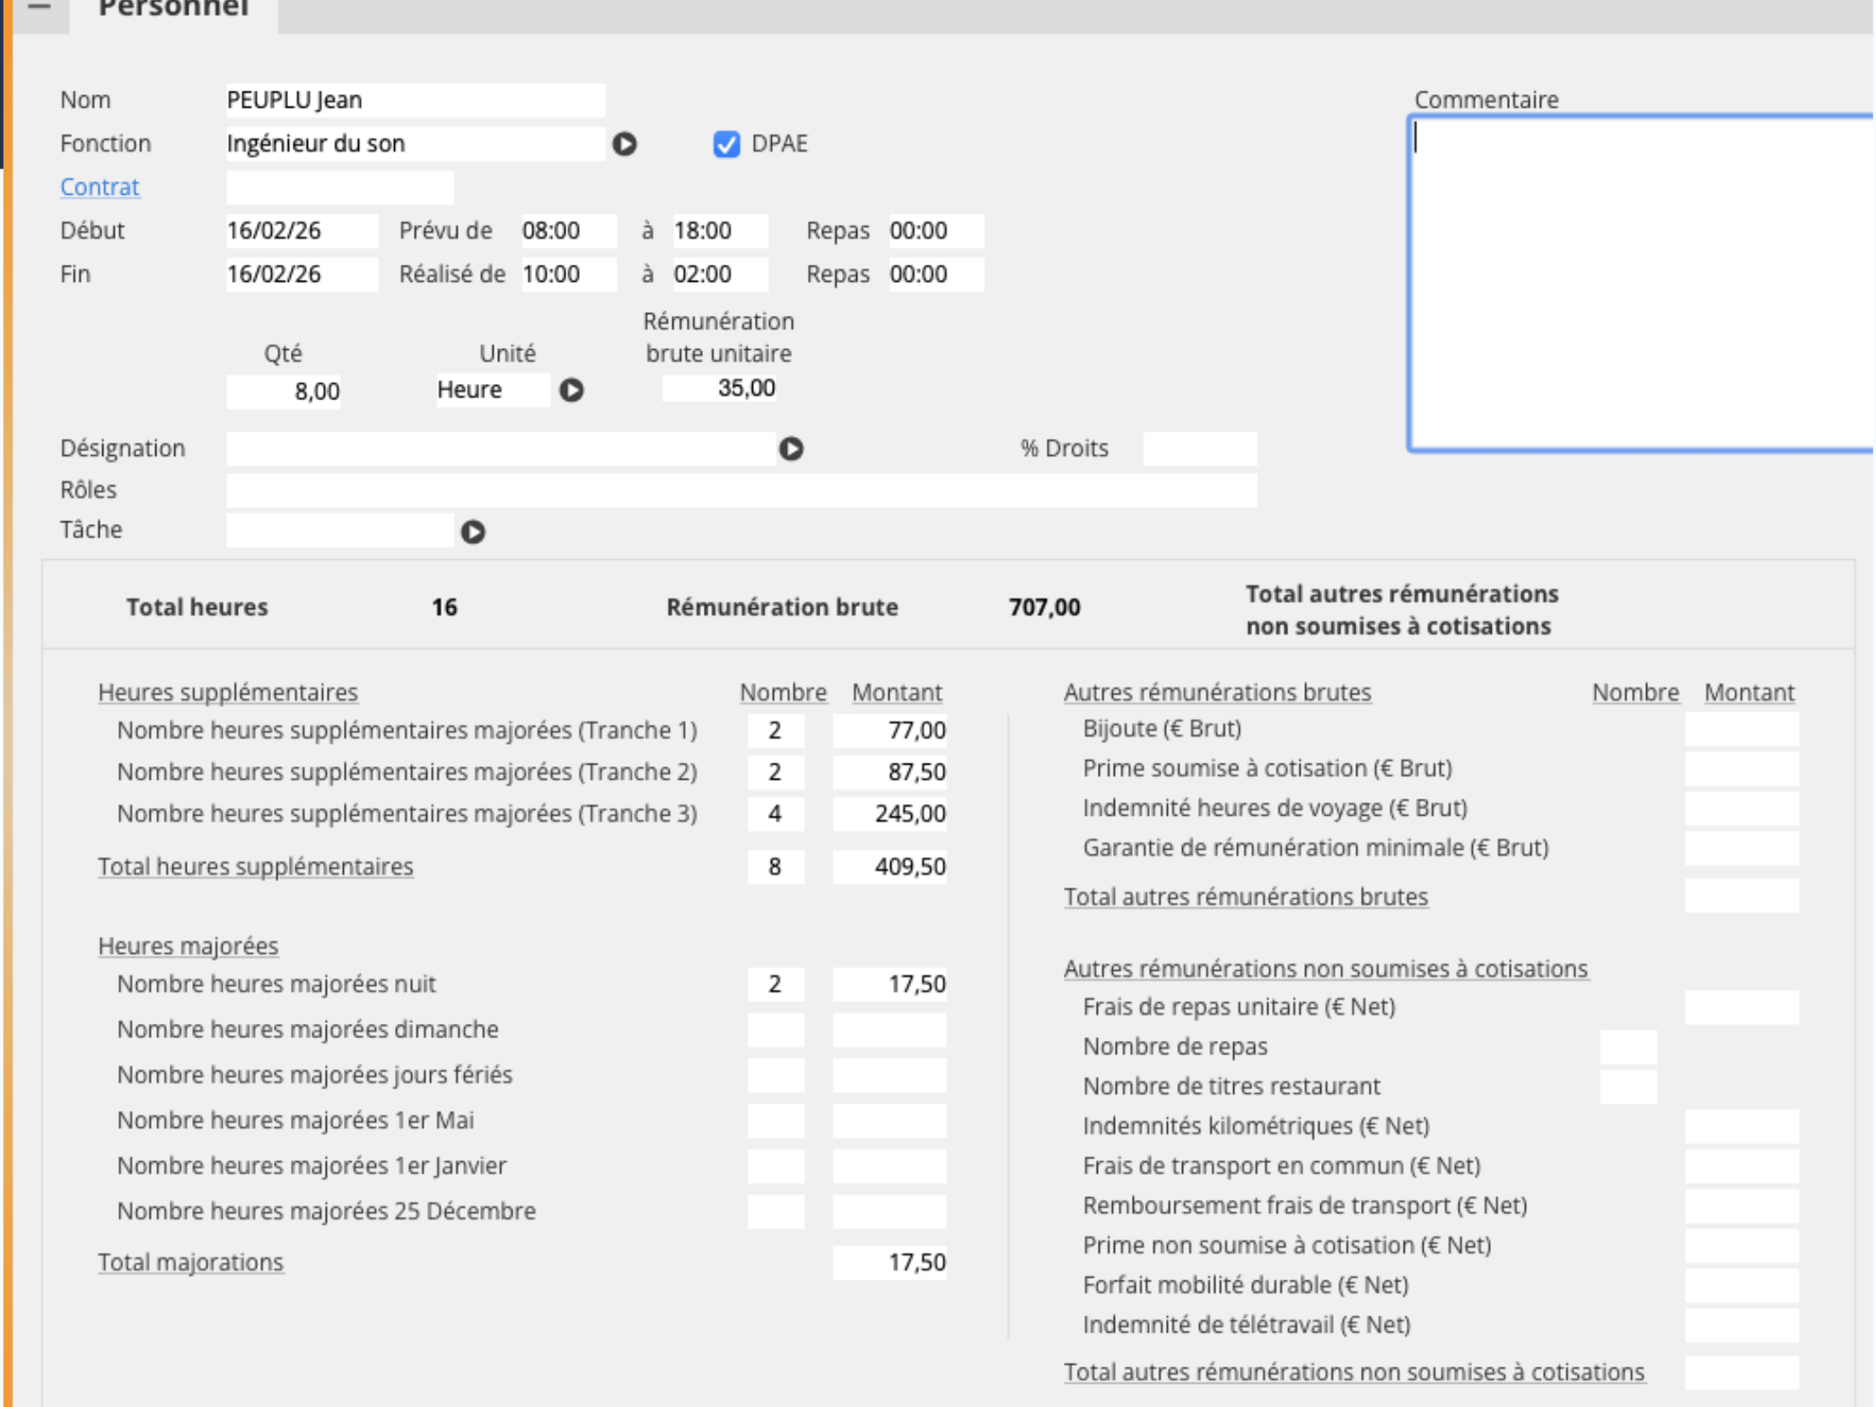Click the Commentaire text area
The image size is (1876, 1407).
click(1641, 283)
